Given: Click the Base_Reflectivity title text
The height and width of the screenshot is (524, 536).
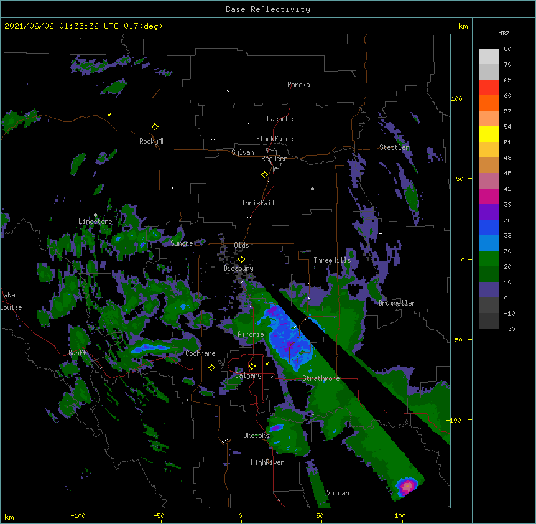Looking at the screenshot, I should (x=268, y=9).
